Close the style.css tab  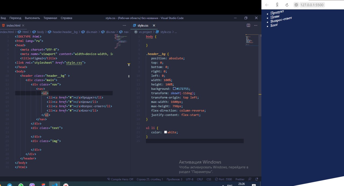tap(154, 25)
